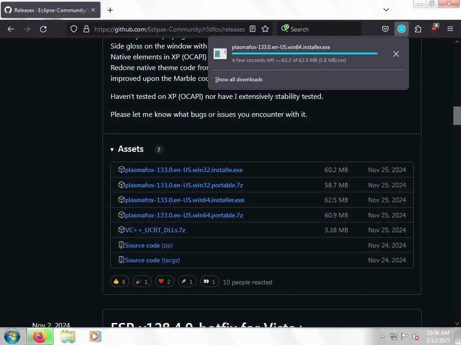461x345 pixels.
Task: Click package icon beside win32 portable
Action: 122,185
